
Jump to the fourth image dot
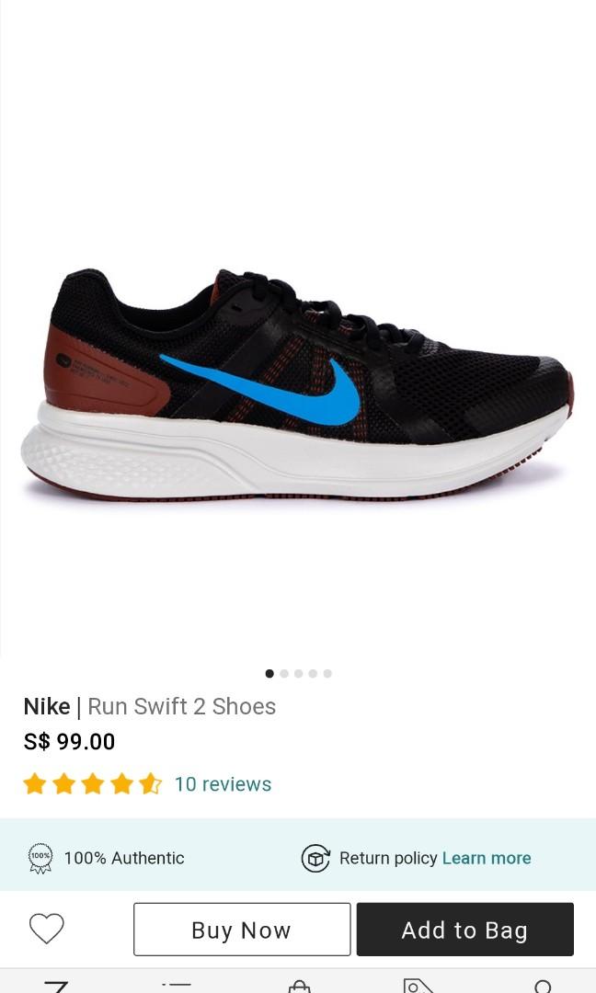313,673
